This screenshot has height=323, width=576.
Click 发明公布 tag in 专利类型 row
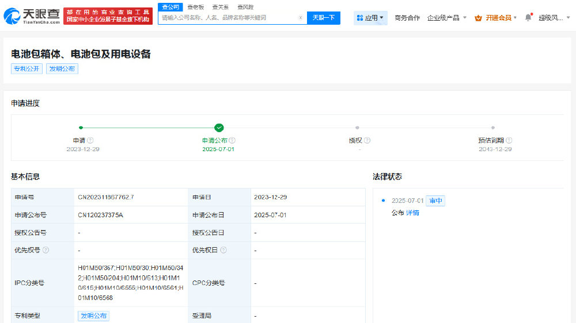pyautogui.click(x=94, y=316)
